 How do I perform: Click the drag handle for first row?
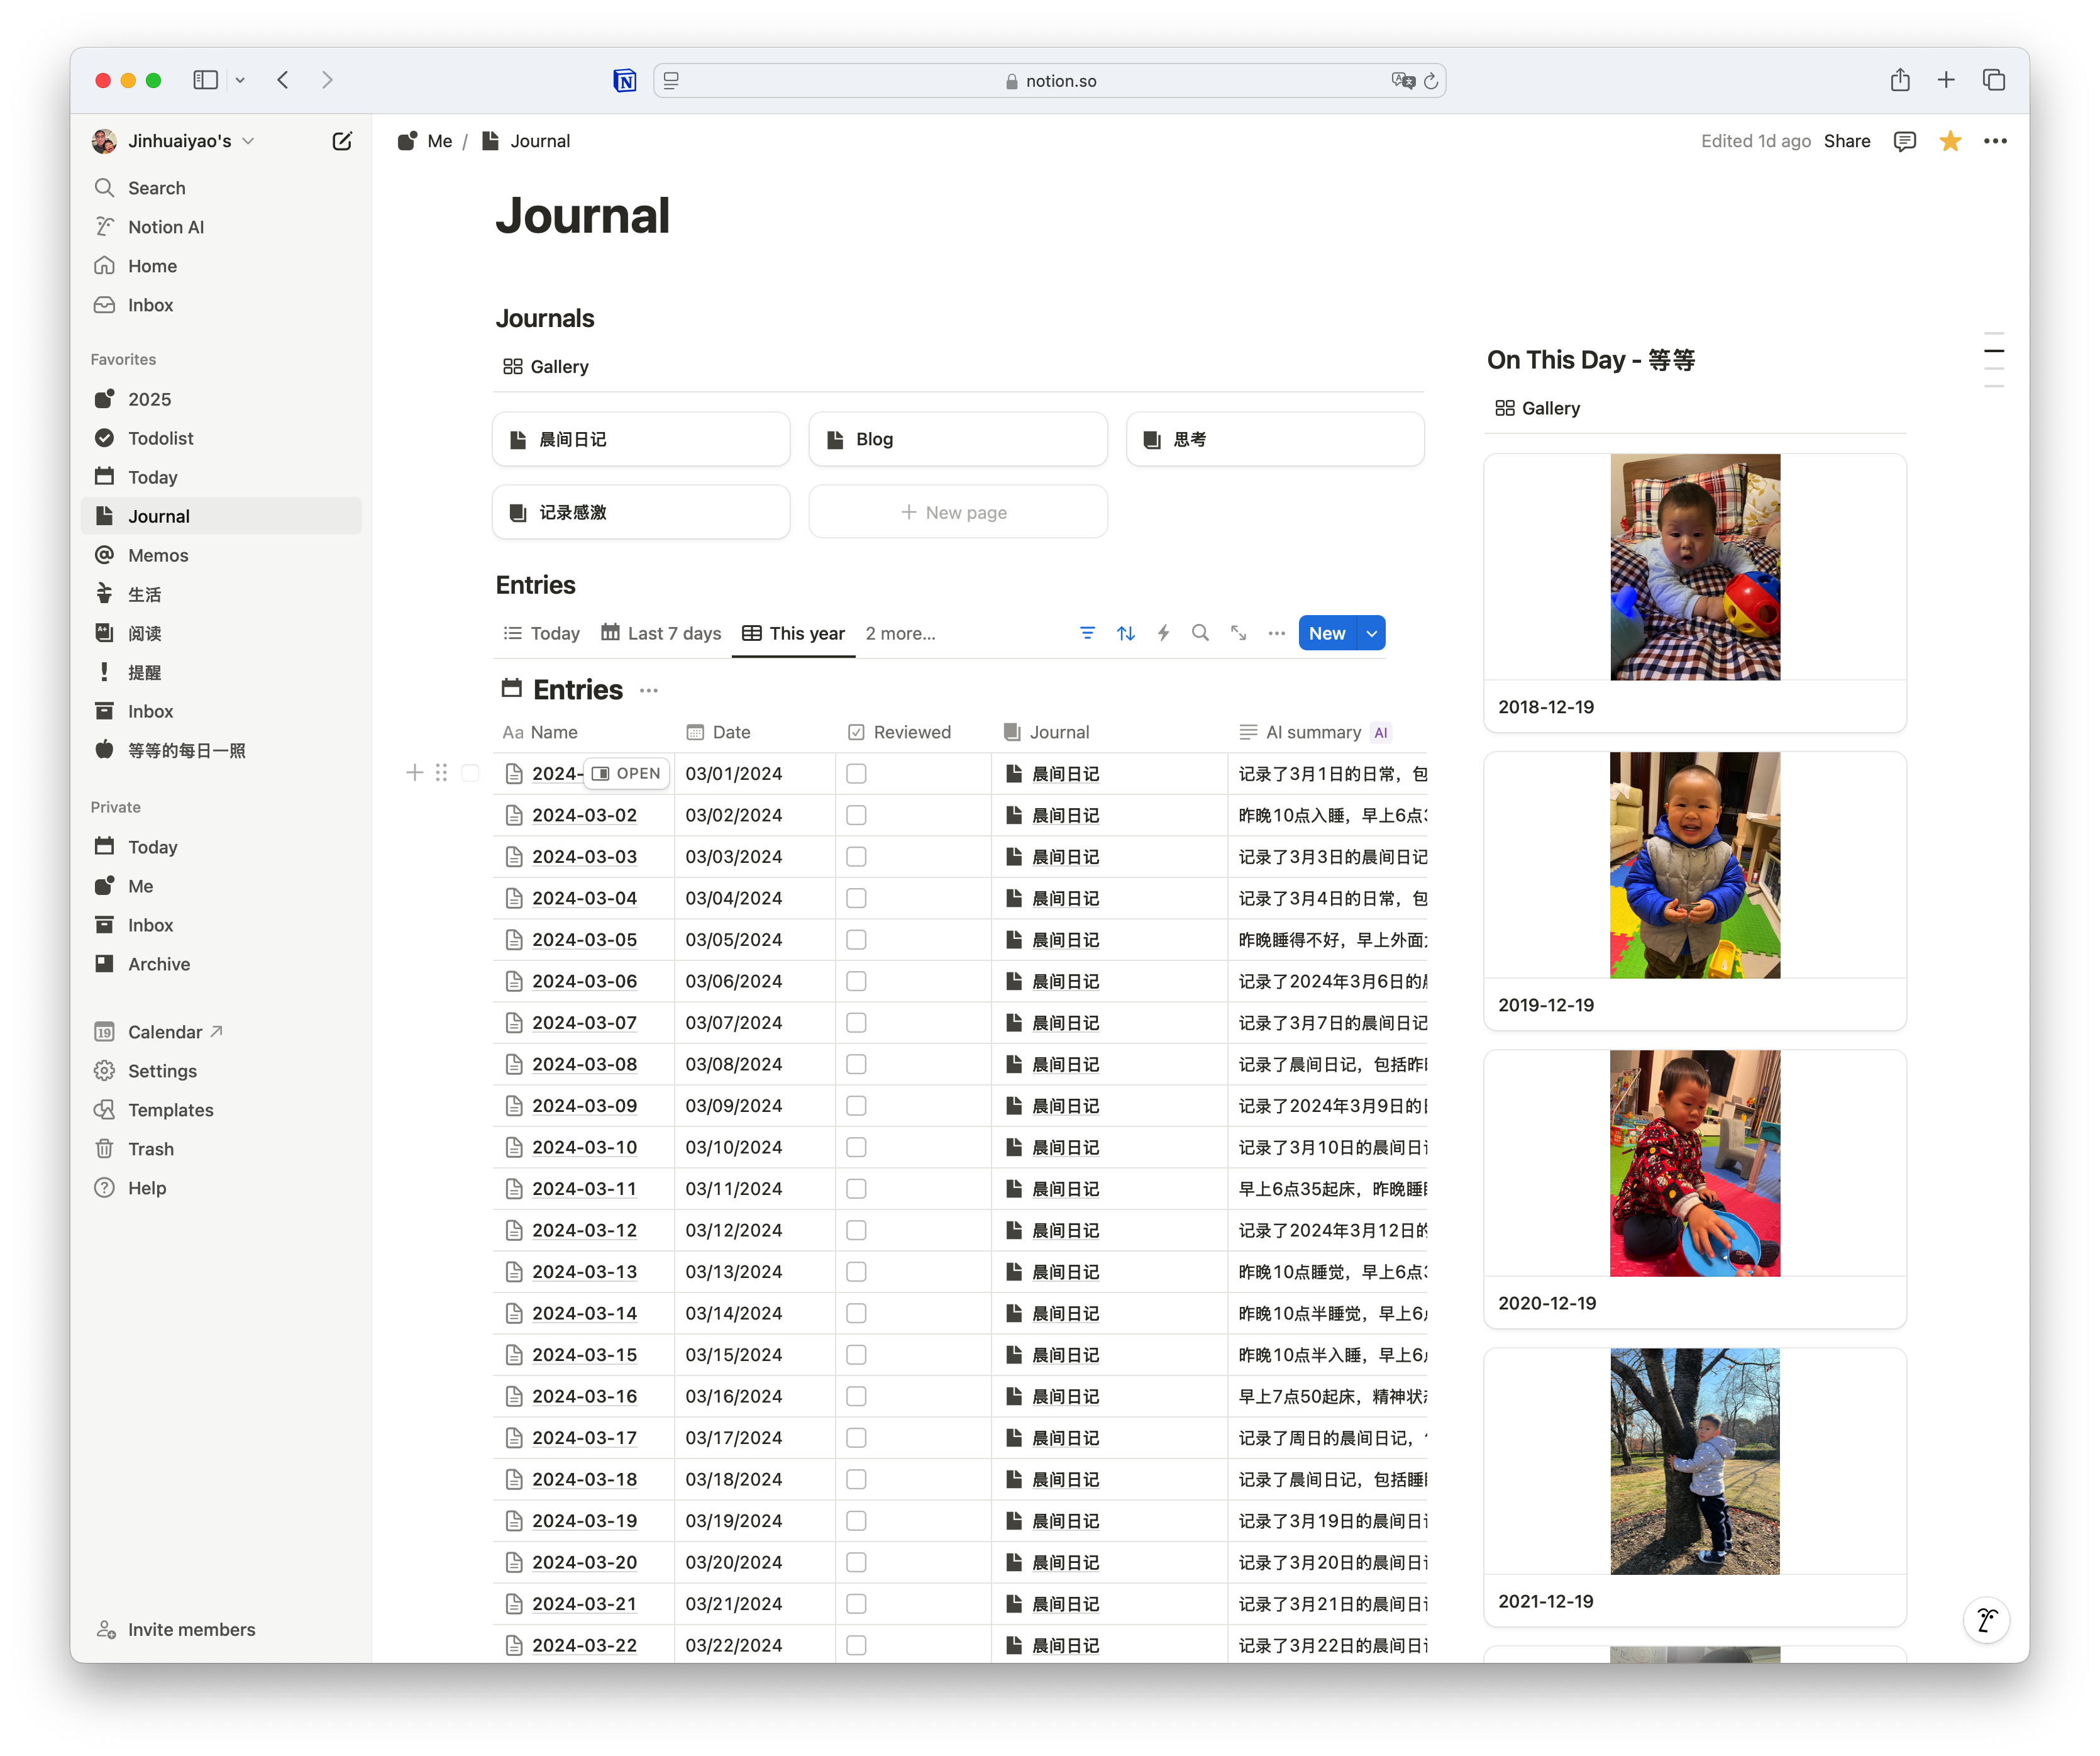pos(441,772)
